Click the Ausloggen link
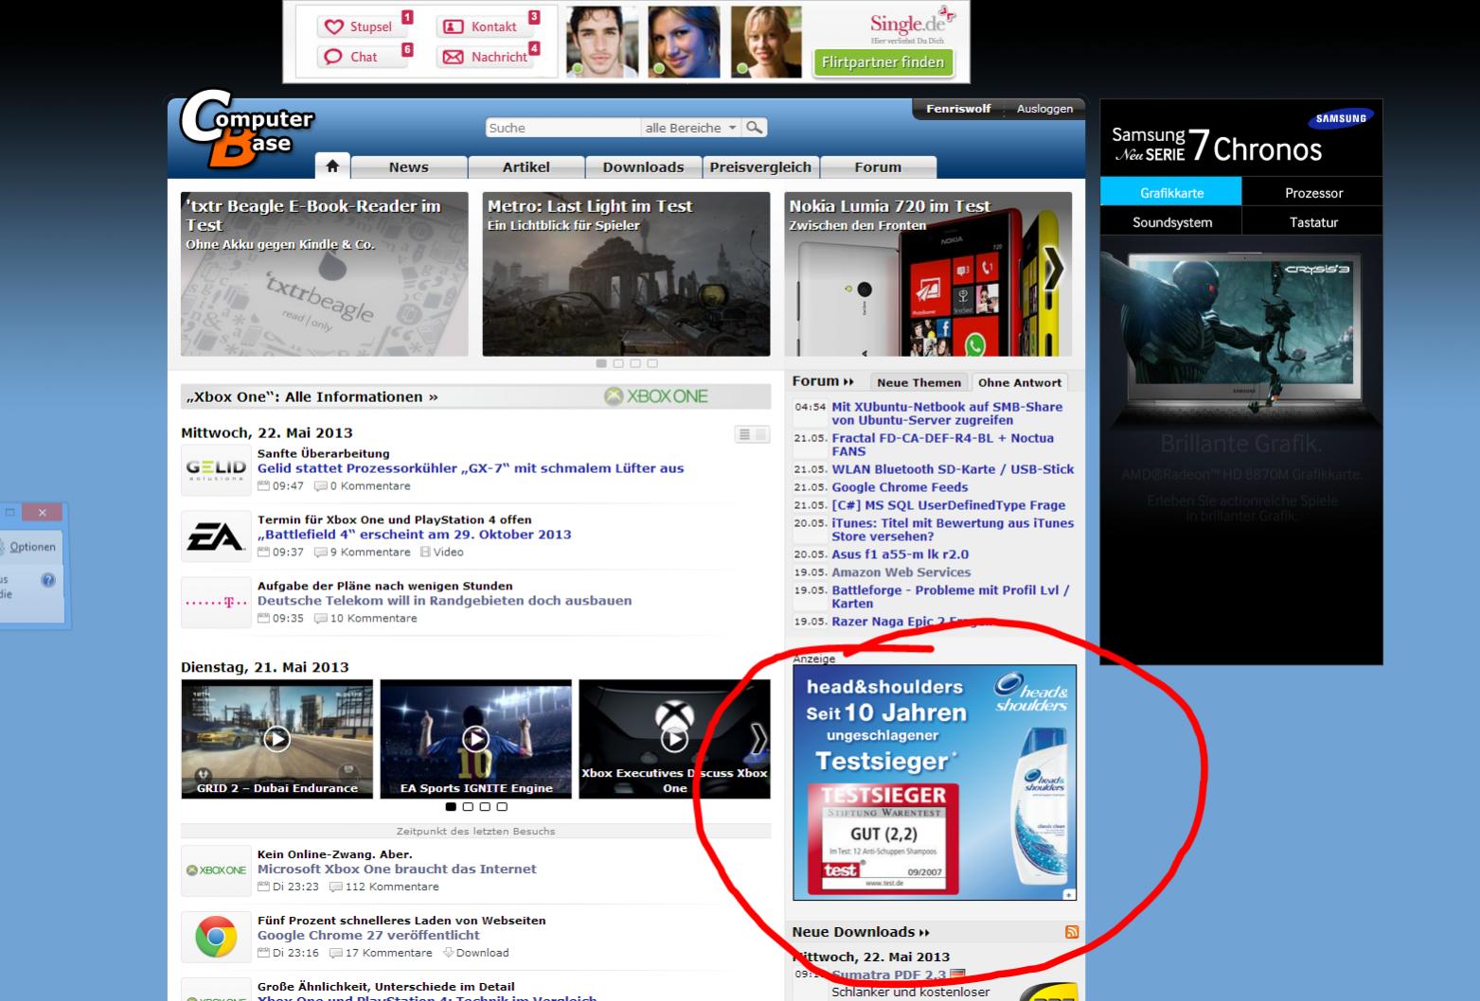The height and width of the screenshot is (1001, 1480). 1044,109
